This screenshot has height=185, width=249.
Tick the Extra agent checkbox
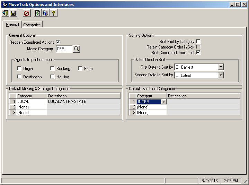pos(80,69)
